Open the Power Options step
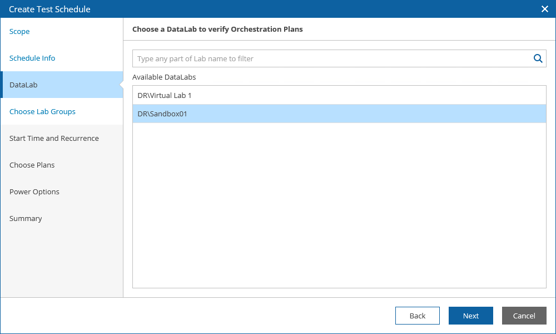556x334 pixels. tap(34, 192)
